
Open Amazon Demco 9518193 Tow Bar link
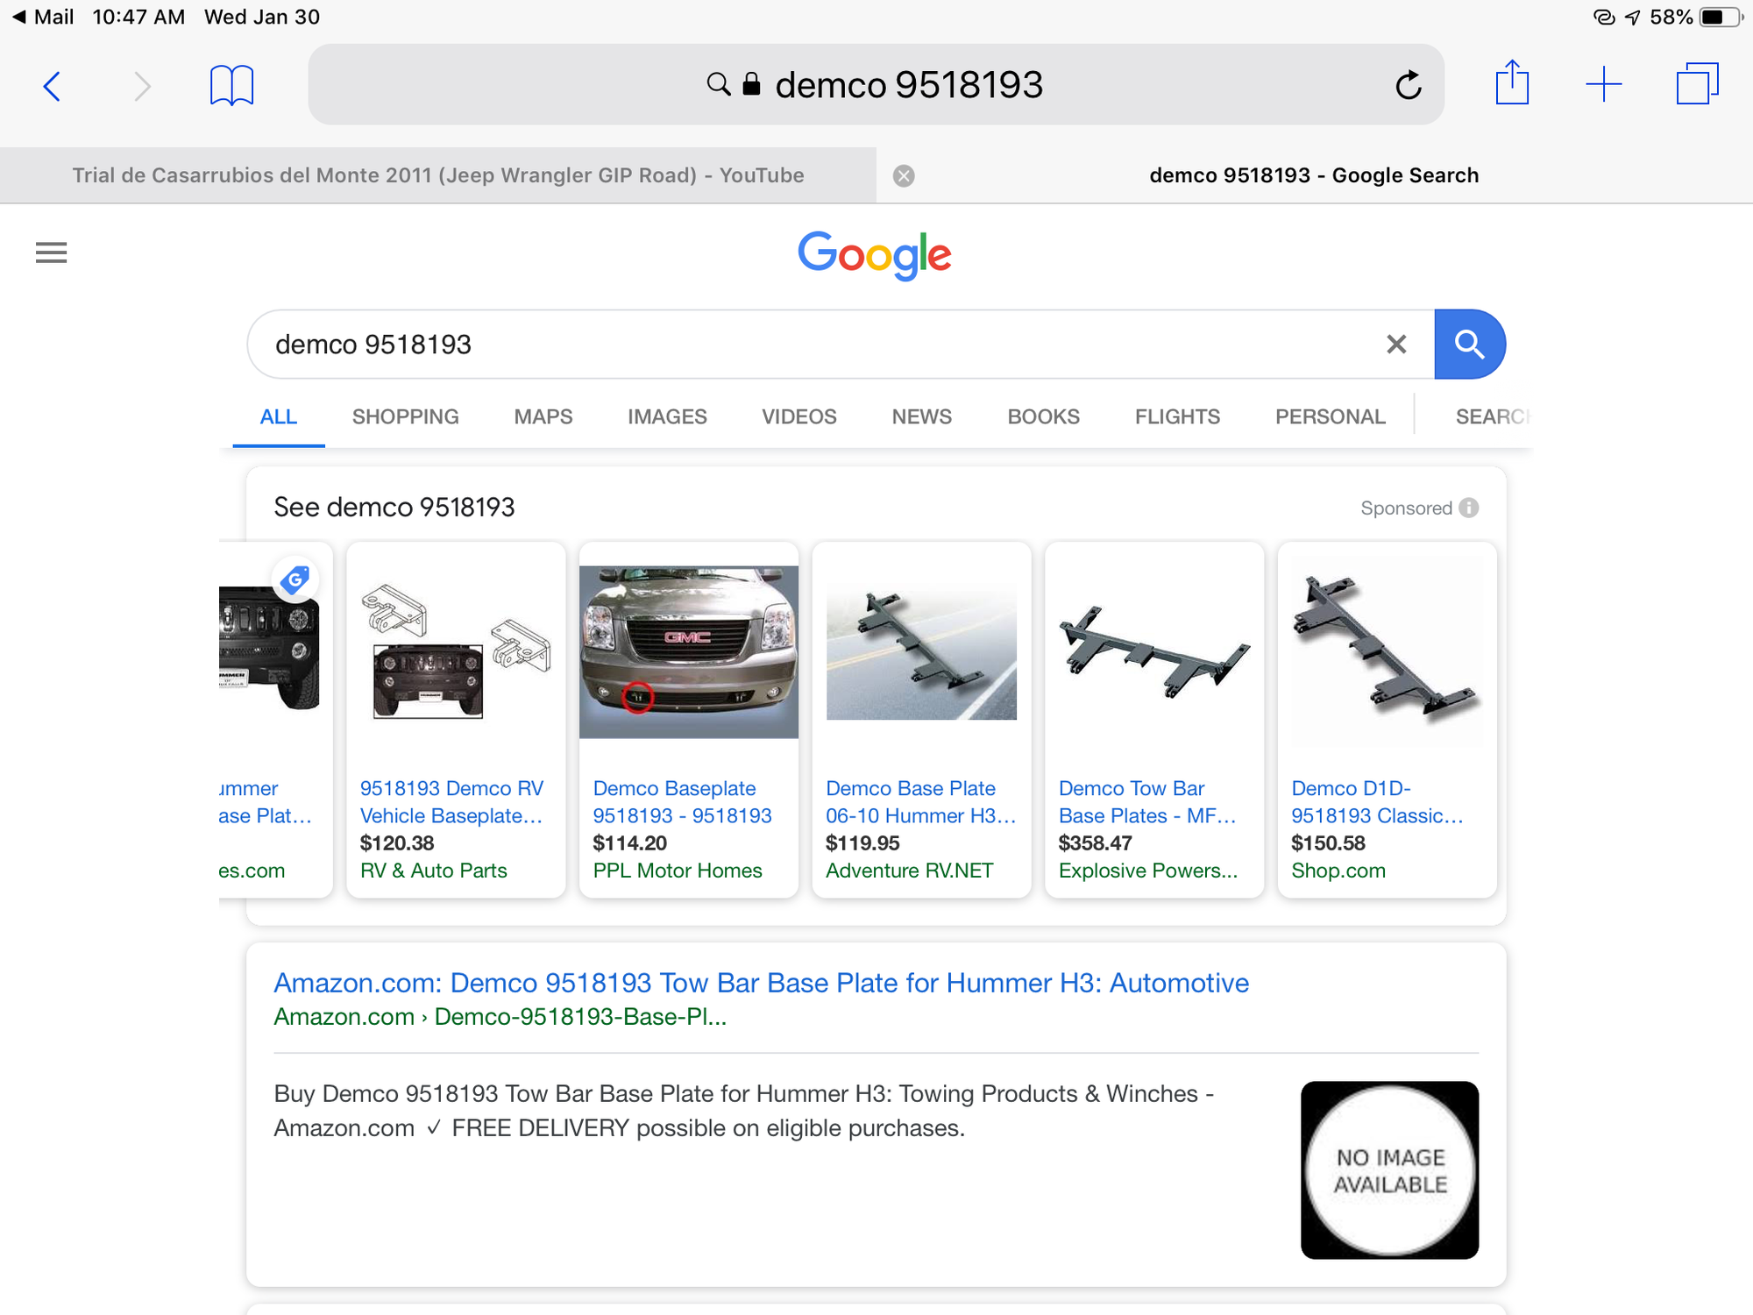click(761, 983)
